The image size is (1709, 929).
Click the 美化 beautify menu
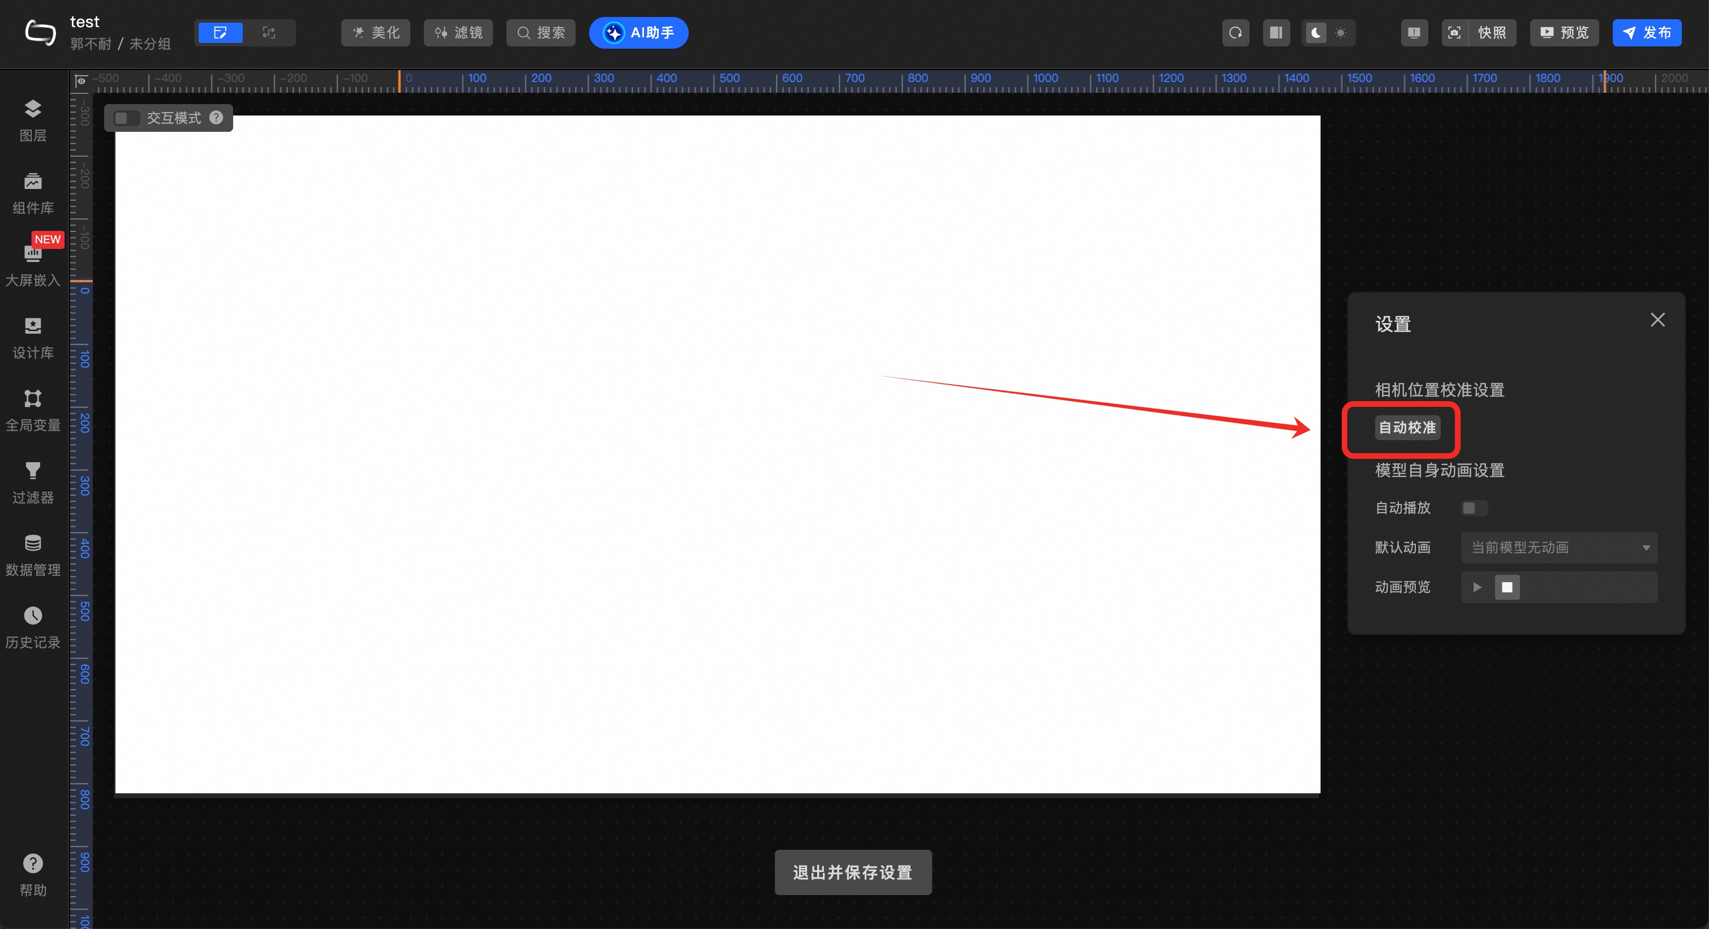(376, 32)
